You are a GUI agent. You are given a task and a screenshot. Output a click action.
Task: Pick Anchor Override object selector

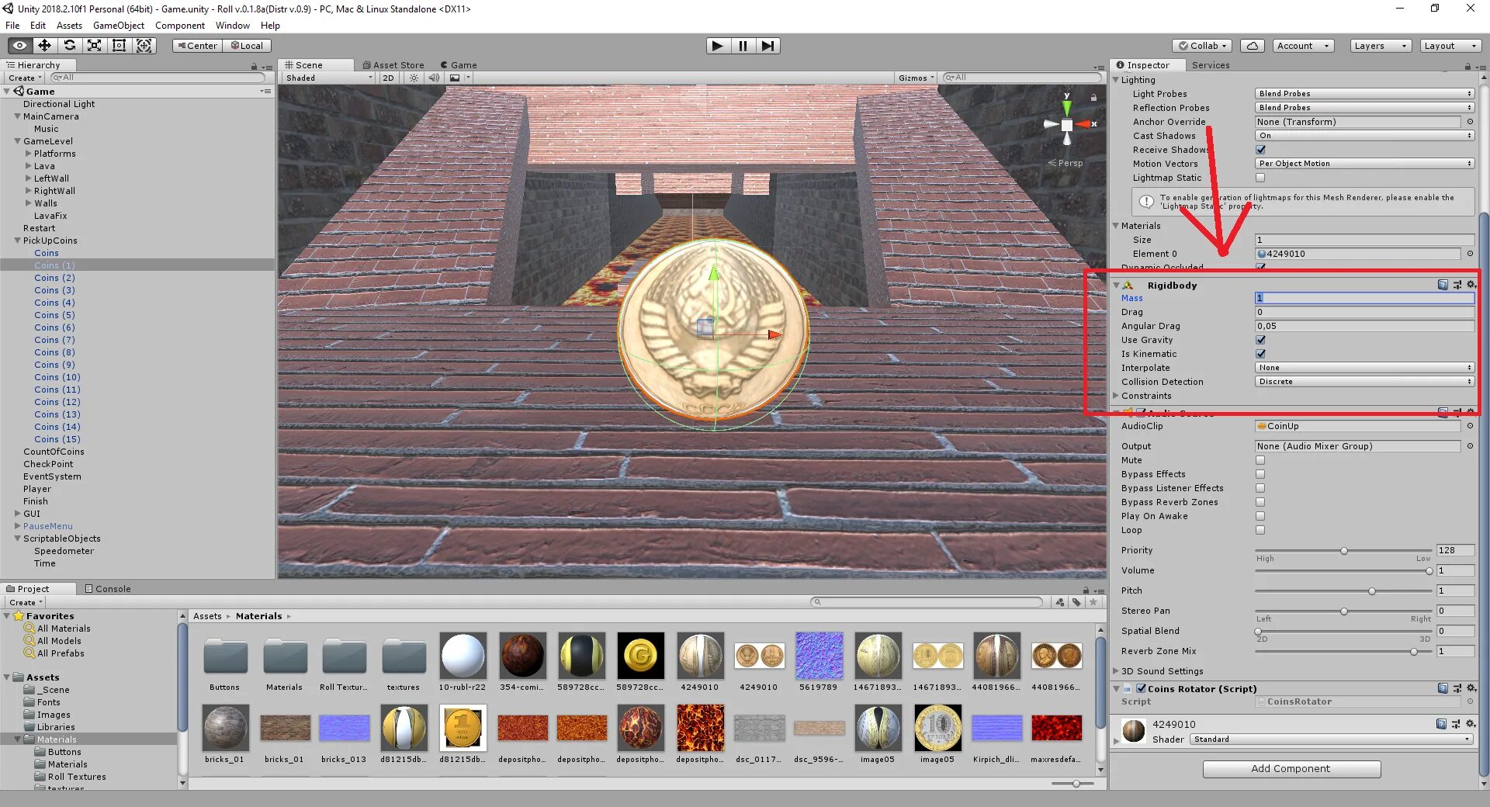[1470, 122]
